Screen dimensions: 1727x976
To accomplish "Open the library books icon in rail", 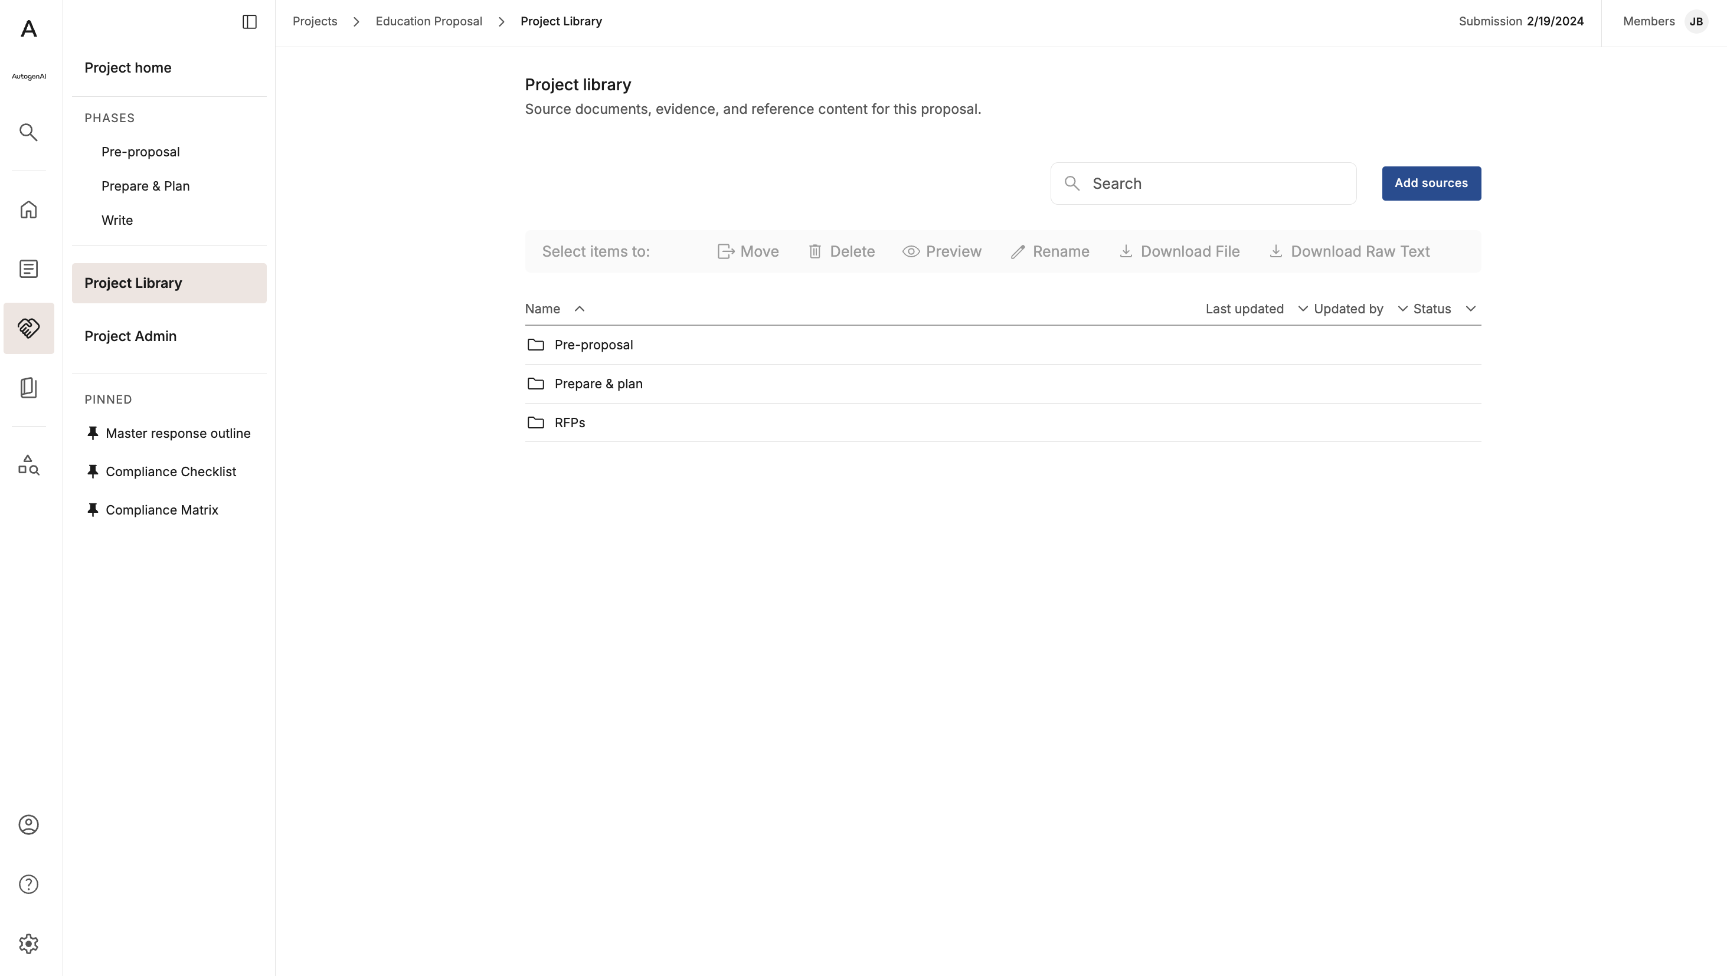I will [x=28, y=388].
